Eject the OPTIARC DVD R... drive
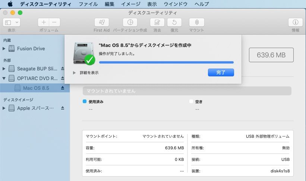The height and width of the screenshot is (181, 306). [63, 78]
